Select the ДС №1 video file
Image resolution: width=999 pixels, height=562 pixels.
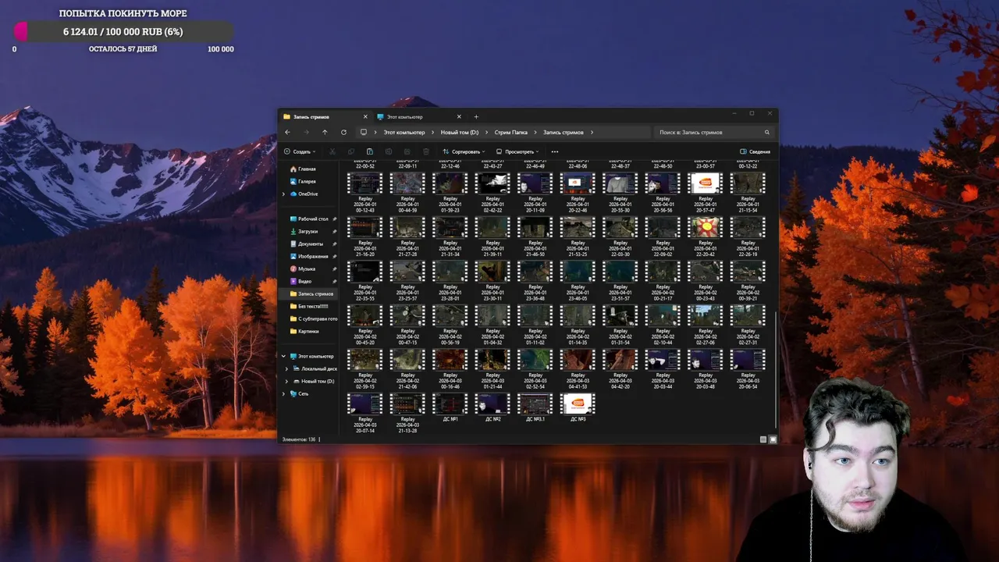tap(450, 408)
